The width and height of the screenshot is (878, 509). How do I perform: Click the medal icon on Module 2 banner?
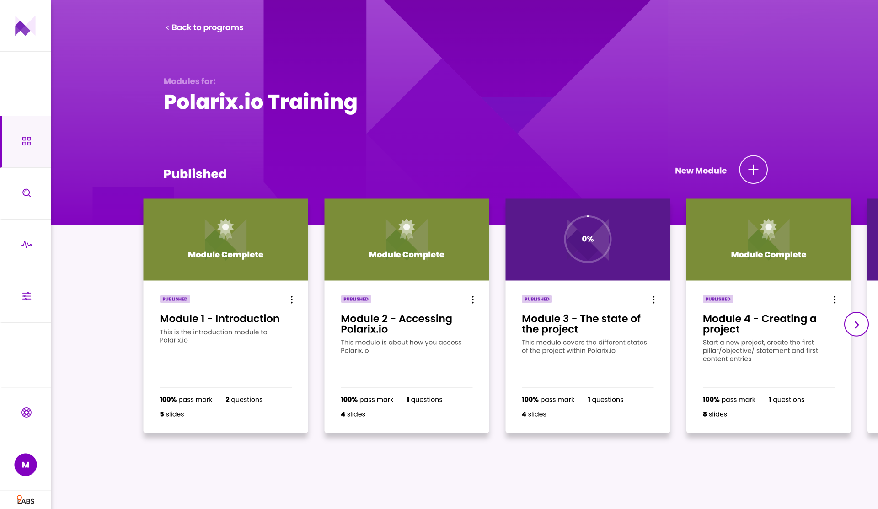click(x=407, y=228)
